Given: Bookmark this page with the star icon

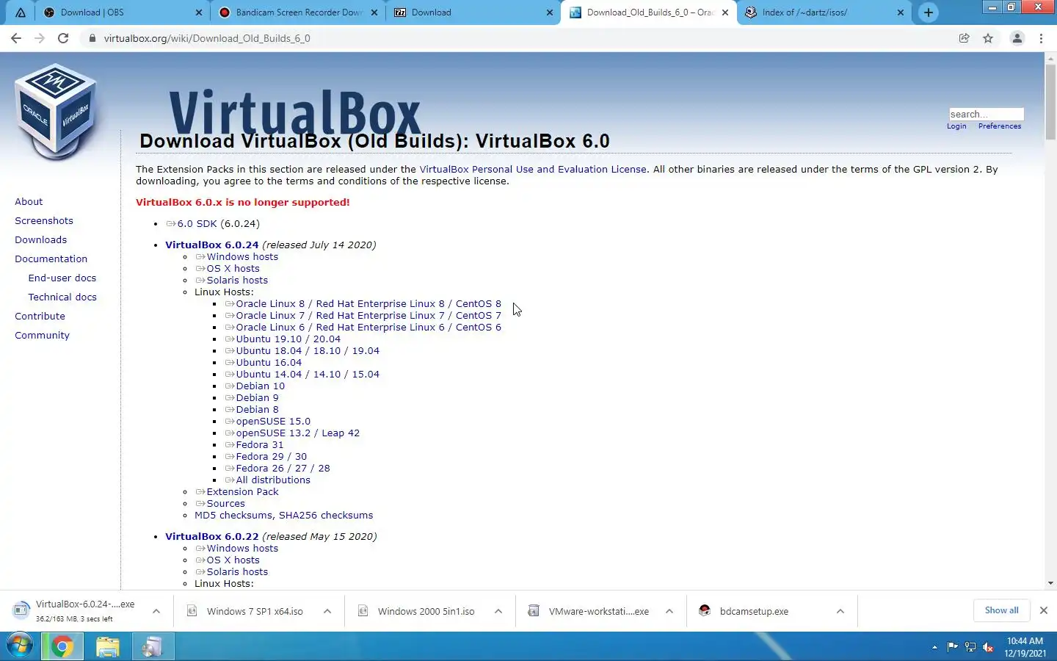Looking at the screenshot, I should point(988,38).
